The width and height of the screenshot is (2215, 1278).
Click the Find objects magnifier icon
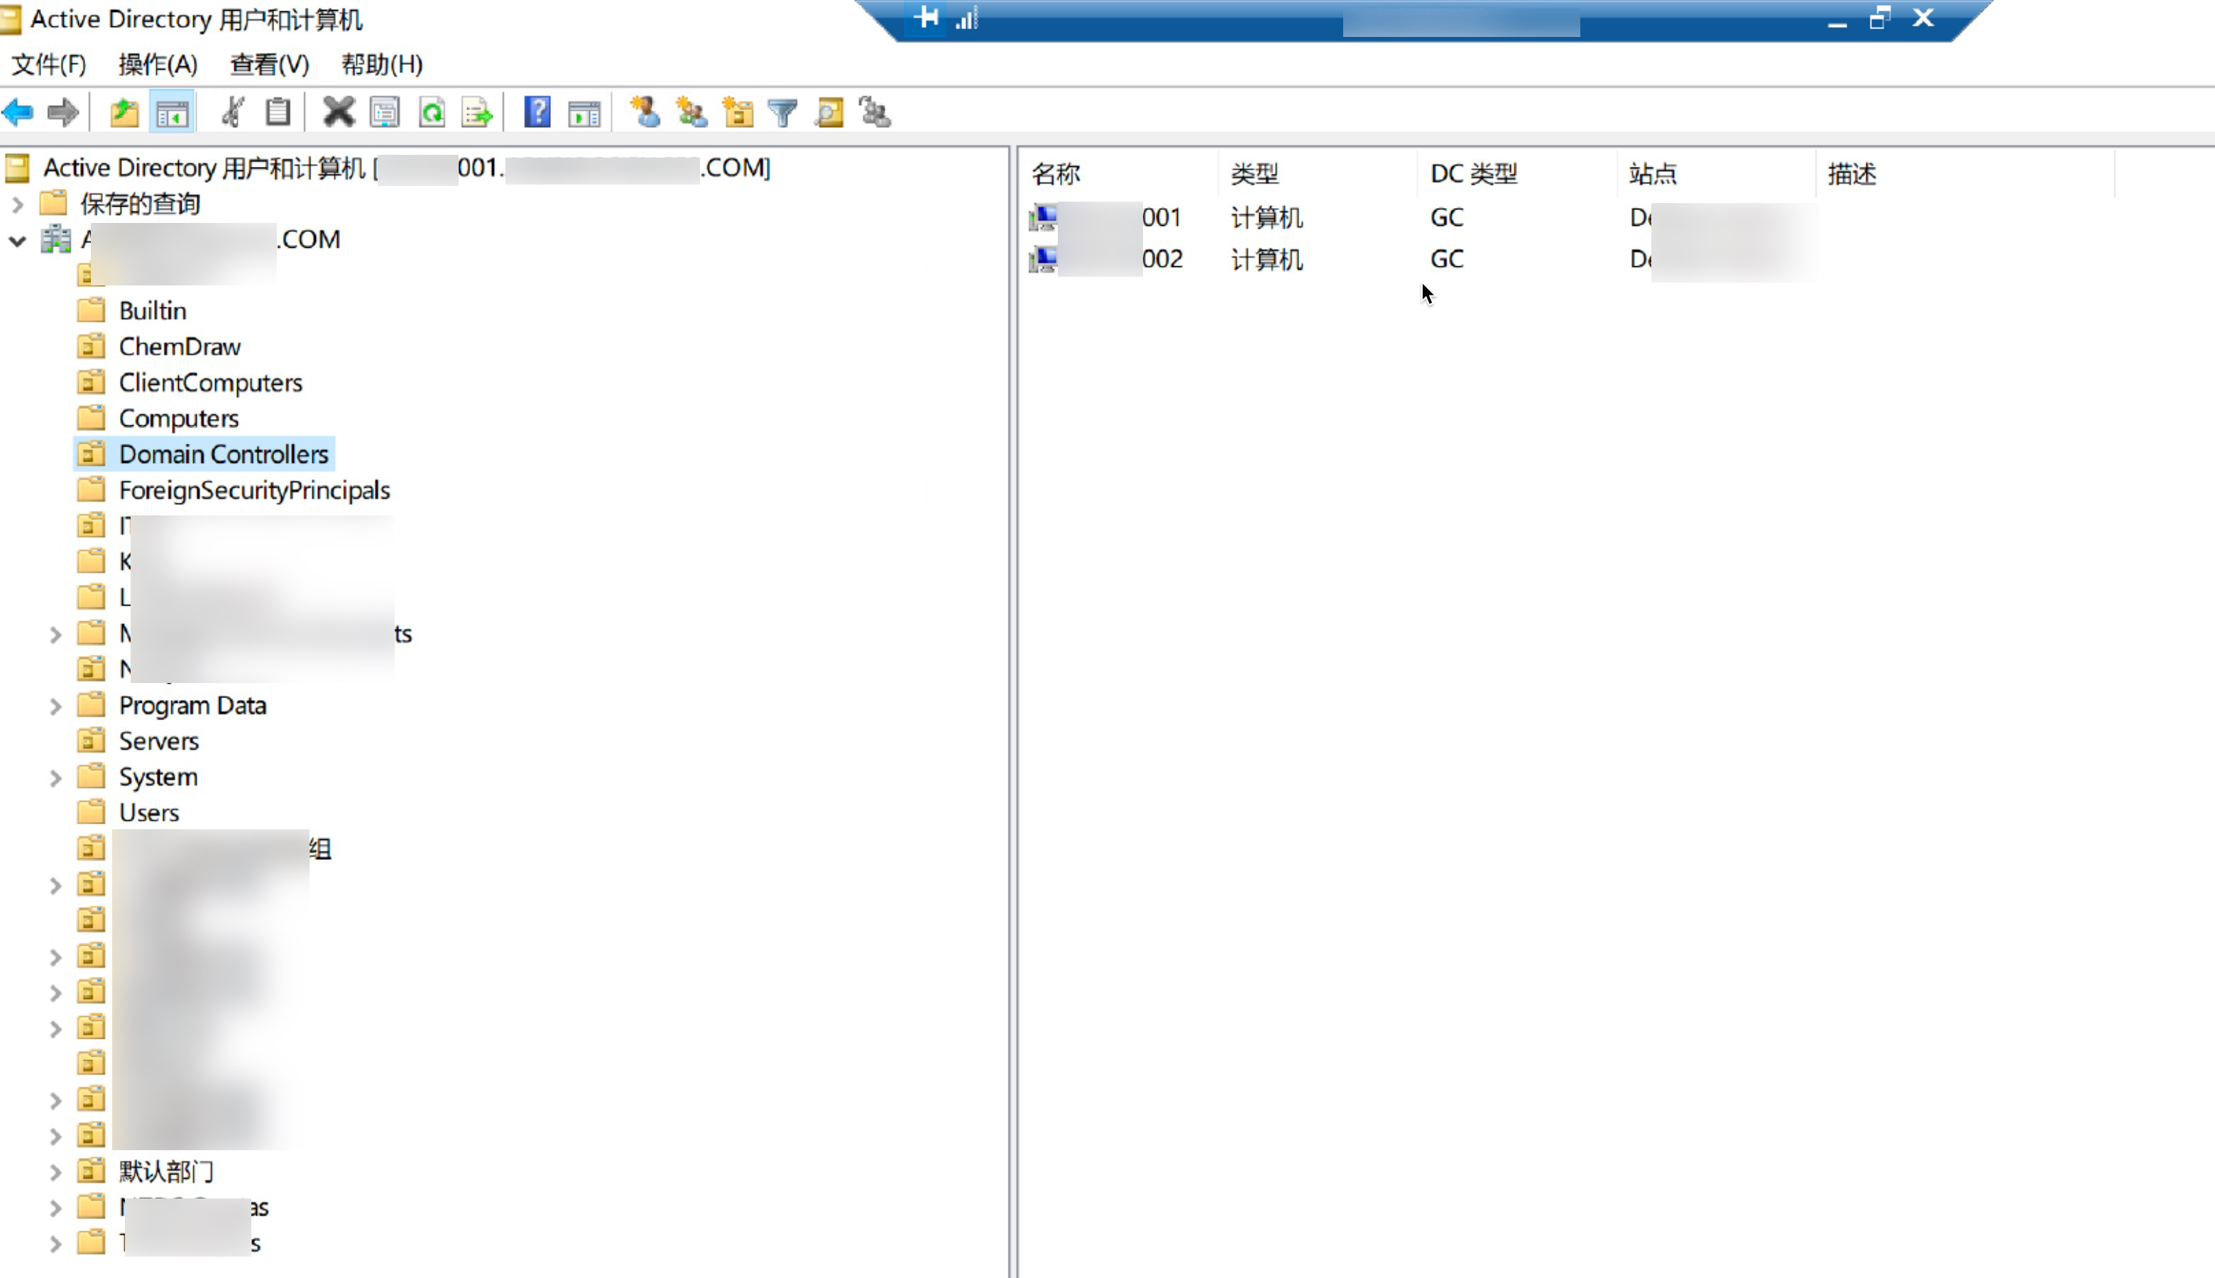click(x=829, y=112)
